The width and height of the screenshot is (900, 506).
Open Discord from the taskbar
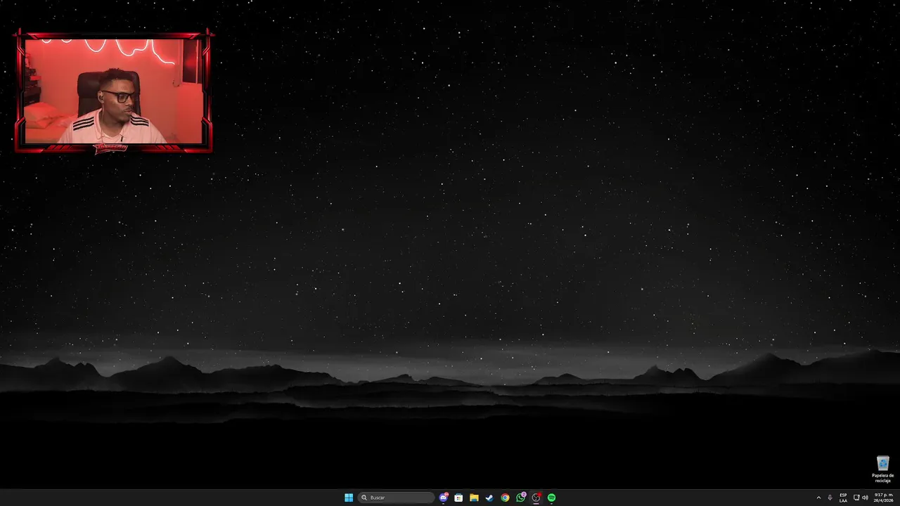(443, 498)
